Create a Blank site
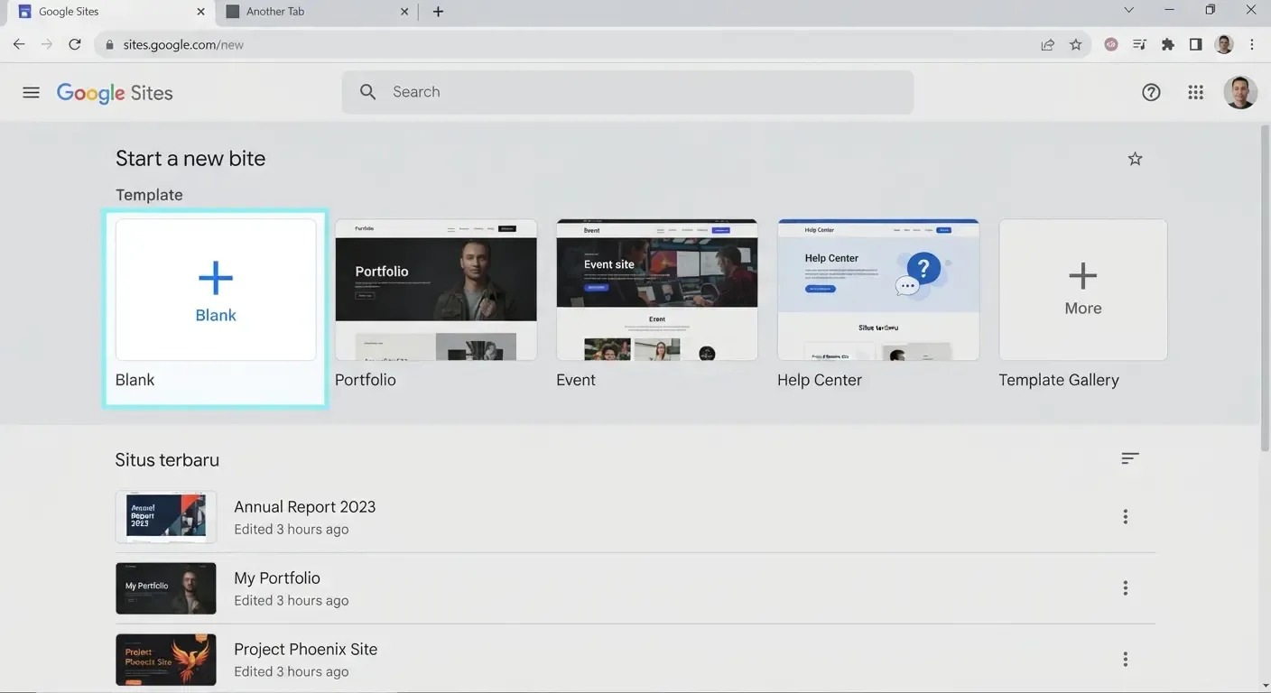 [x=216, y=290]
